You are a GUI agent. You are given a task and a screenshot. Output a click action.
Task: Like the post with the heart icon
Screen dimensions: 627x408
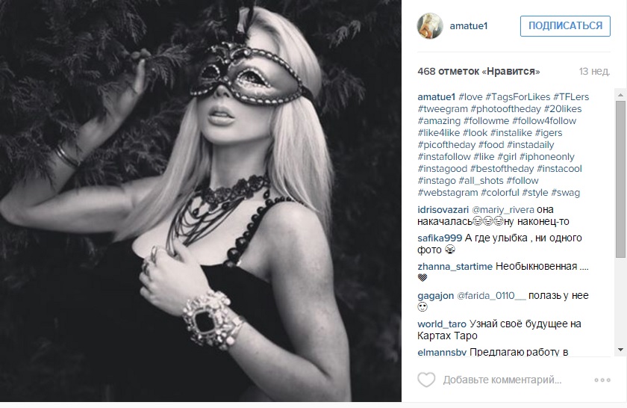click(x=426, y=380)
